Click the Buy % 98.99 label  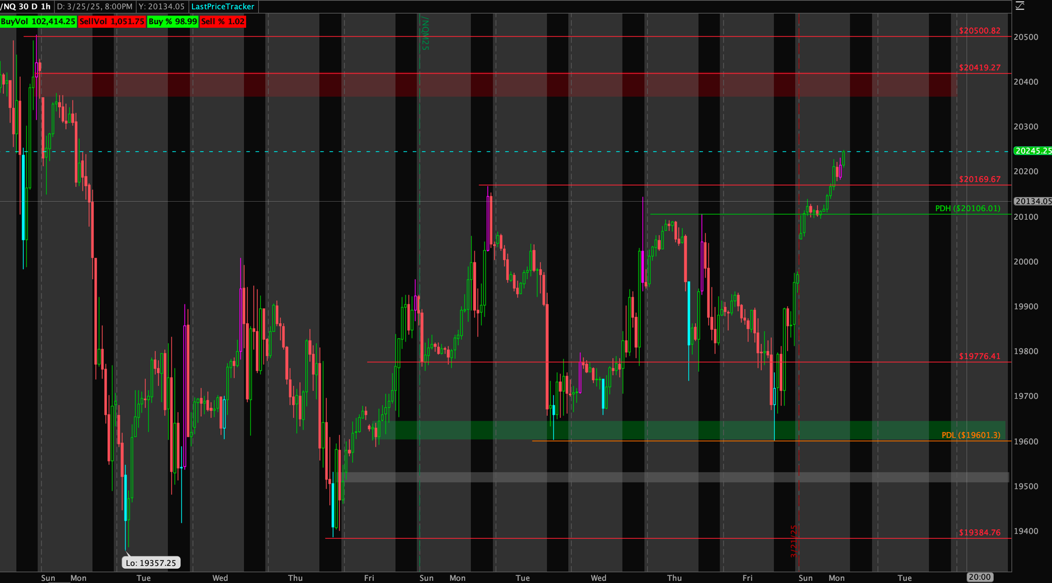(x=173, y=22)
